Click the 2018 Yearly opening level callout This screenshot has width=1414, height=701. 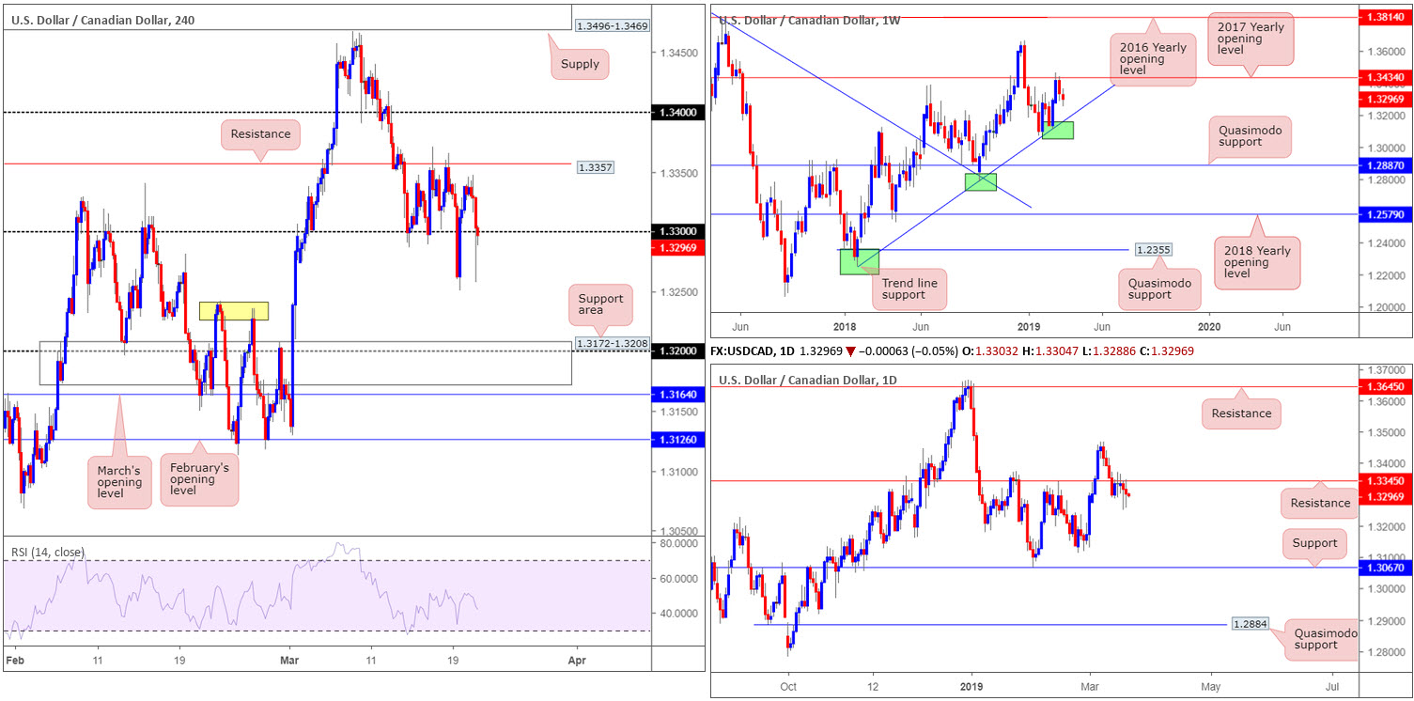point(1263,262)
